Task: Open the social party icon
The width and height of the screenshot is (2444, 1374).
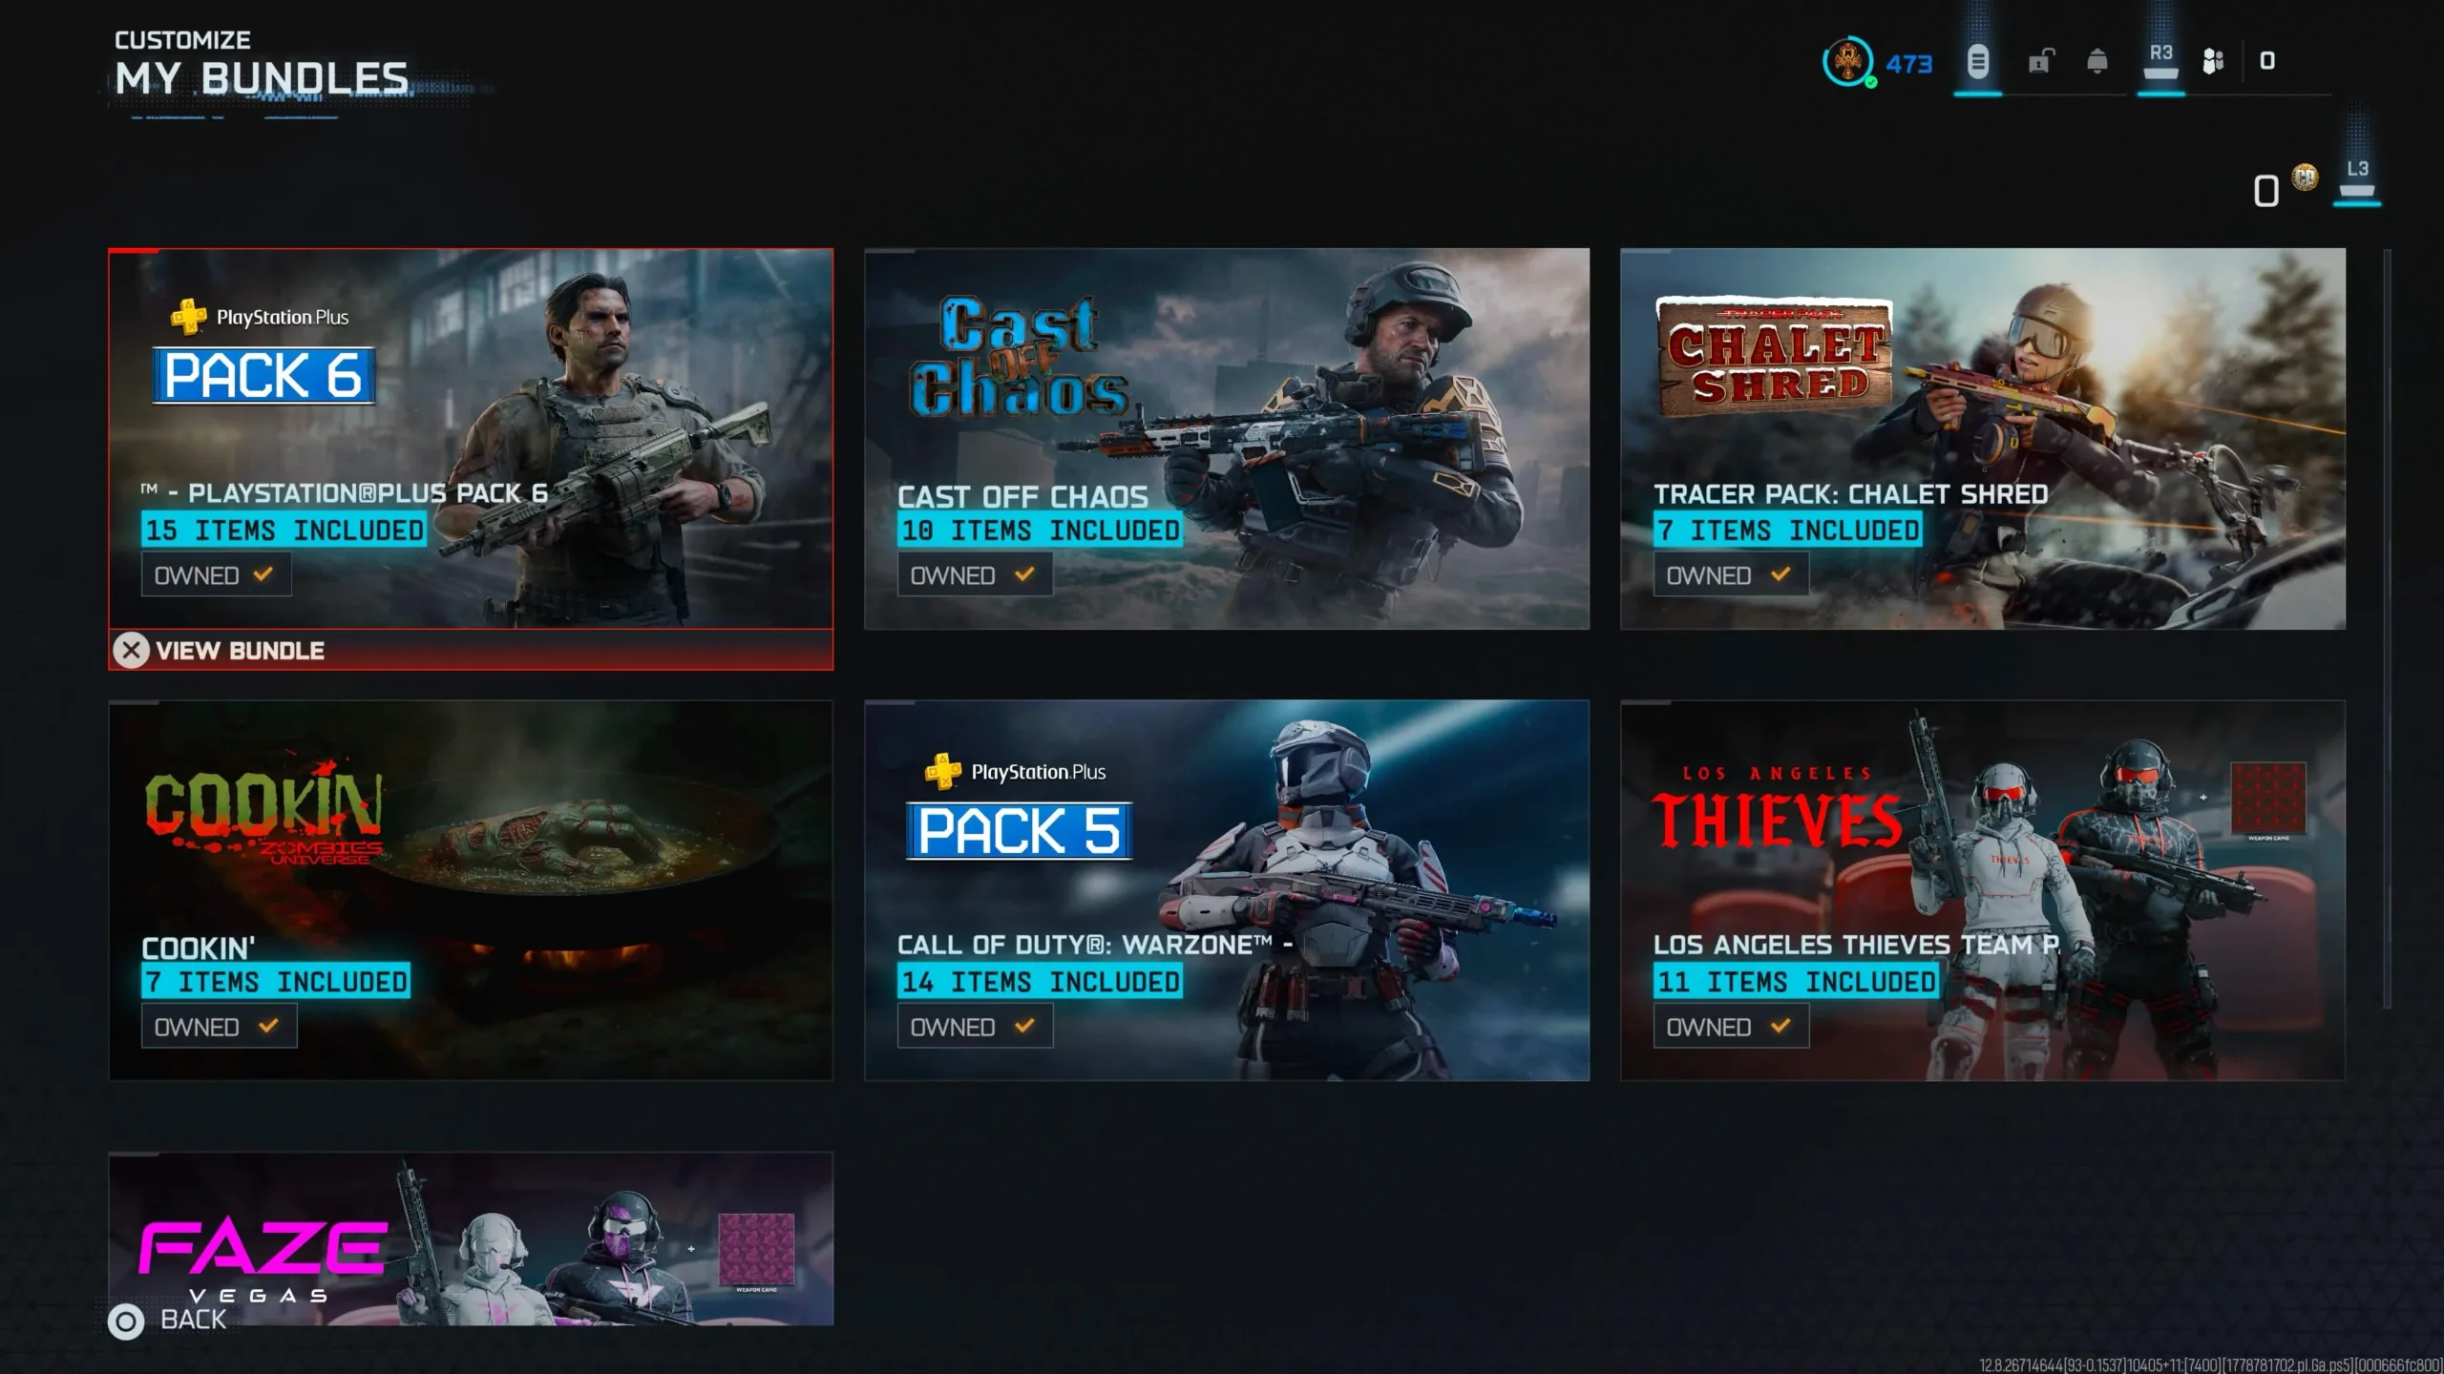Action: pos(2213,62)
